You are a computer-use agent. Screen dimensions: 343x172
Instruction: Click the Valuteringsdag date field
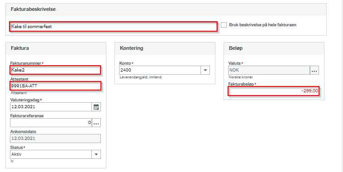tap(51, 107)
